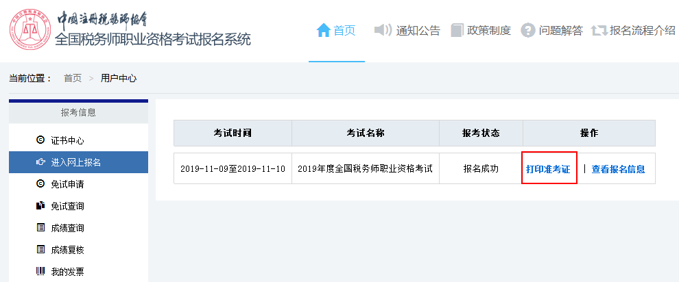Click the 报考状态 column header
The height and width of the screenshot is (282, 679).
coord(481,133)
